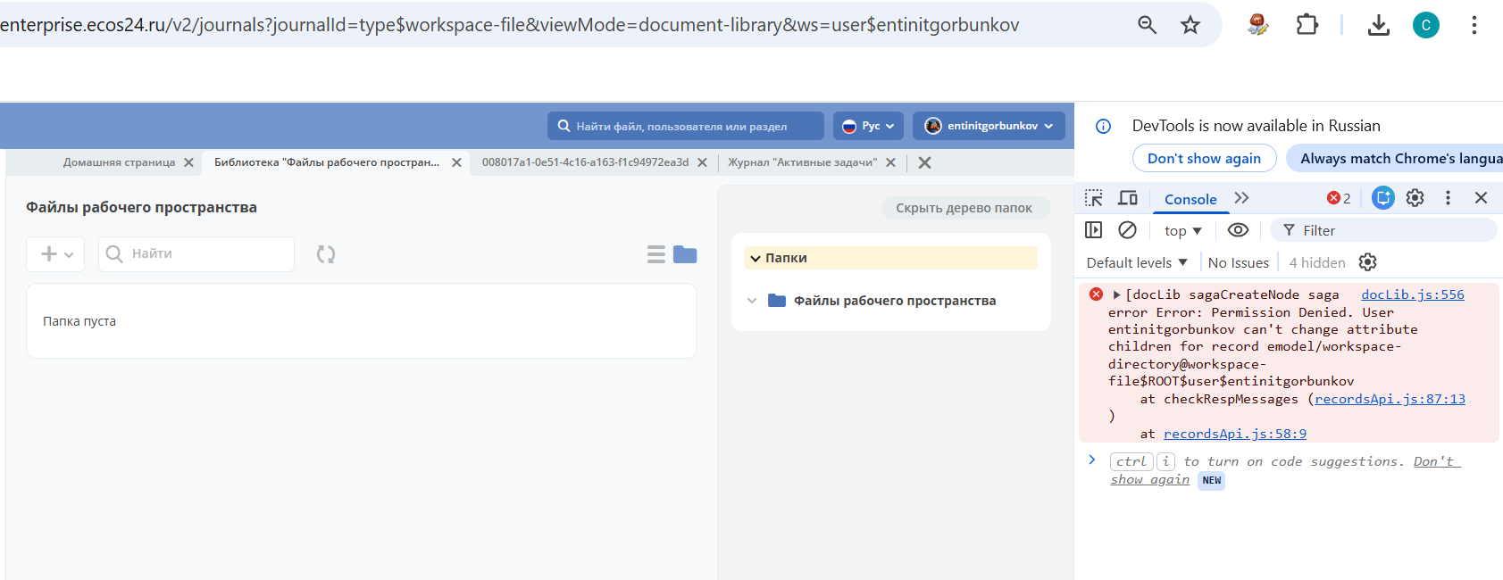The width and height of the screenshot is (1503, 580).
Task: Switch to list view icon
Action: pos(656,254)
